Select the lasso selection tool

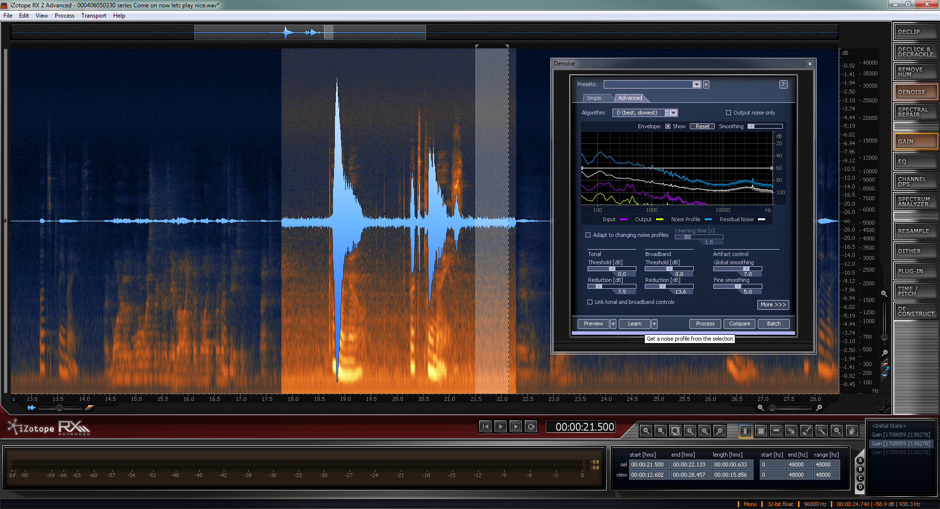[791, 431]
